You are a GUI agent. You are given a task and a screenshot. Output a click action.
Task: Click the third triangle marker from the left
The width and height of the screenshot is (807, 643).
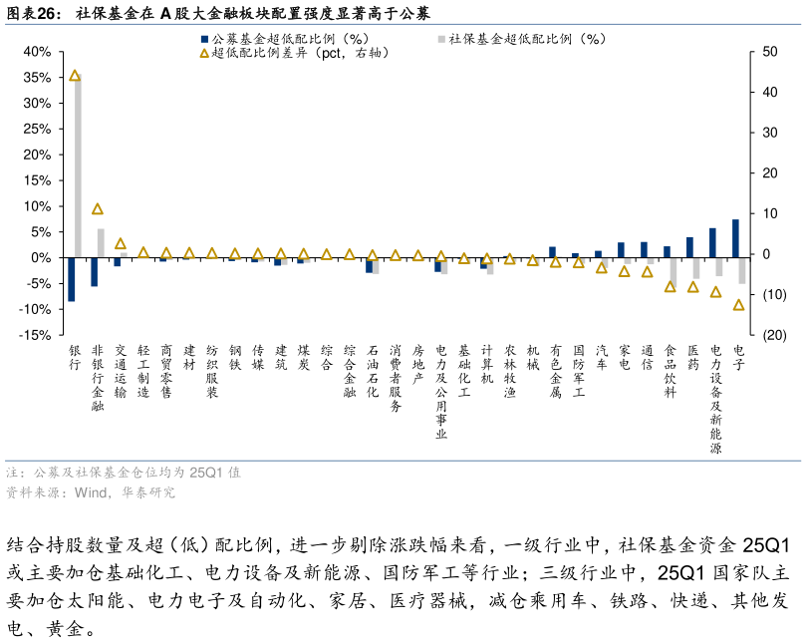[x=121, y=244]
